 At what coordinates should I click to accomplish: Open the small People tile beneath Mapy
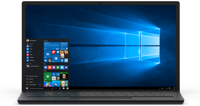click(45, 60)
